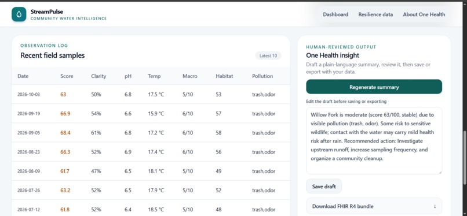Image resolution: width=467 pixels, height=216 pixels.
Task: Click the habitat value 58
Action: [x=218, y=133]
